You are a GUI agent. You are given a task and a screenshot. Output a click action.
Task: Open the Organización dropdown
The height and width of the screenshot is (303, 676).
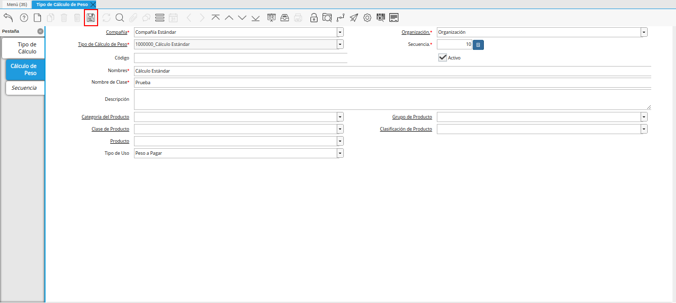pyautogui.click(x=644, y=32)
